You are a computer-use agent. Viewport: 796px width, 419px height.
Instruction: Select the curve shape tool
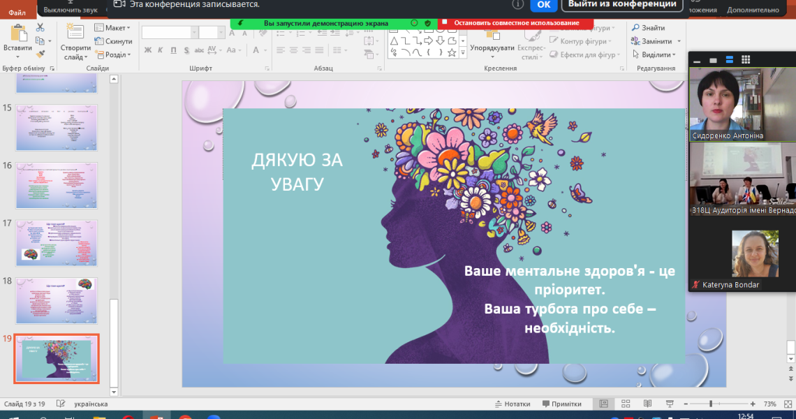click(x=417, y=52)
